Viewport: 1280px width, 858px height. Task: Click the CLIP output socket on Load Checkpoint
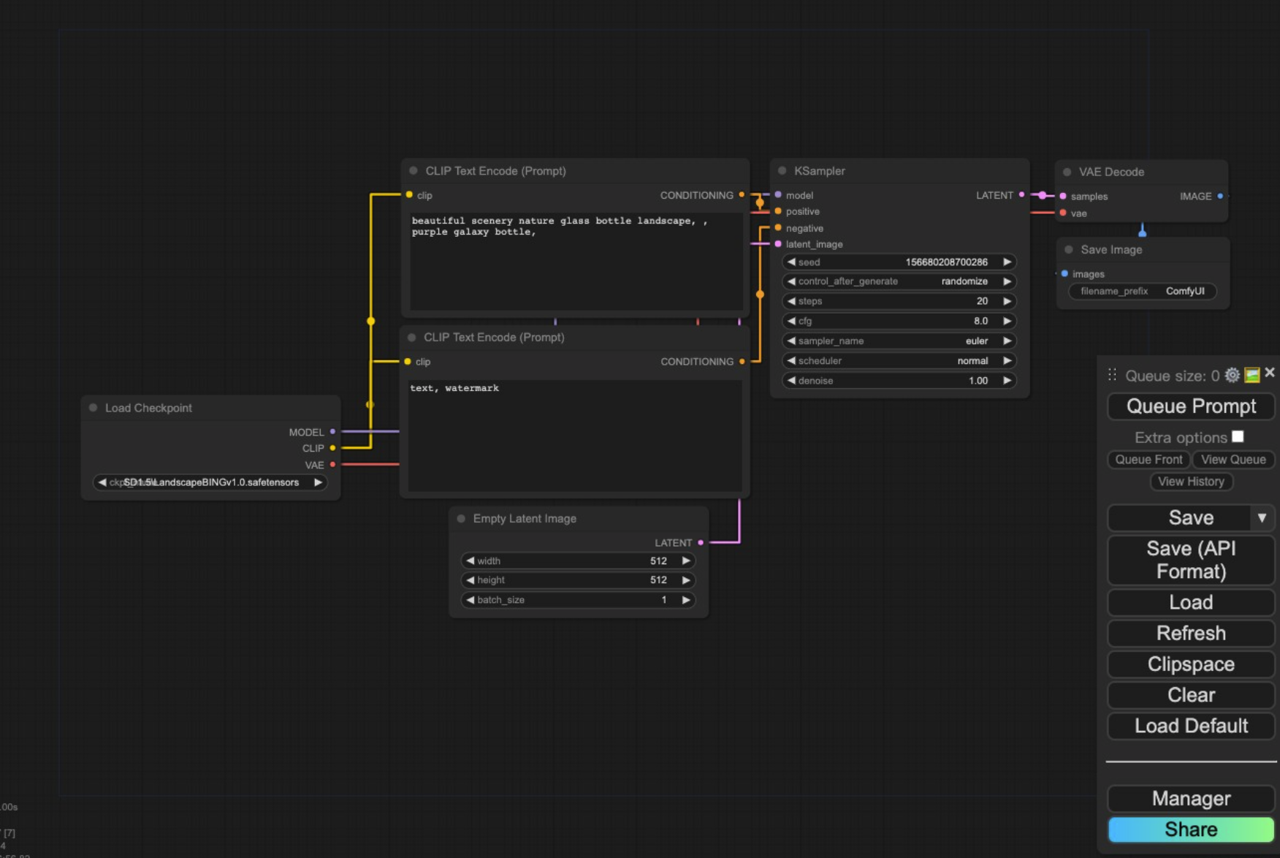tap(332, 448)
